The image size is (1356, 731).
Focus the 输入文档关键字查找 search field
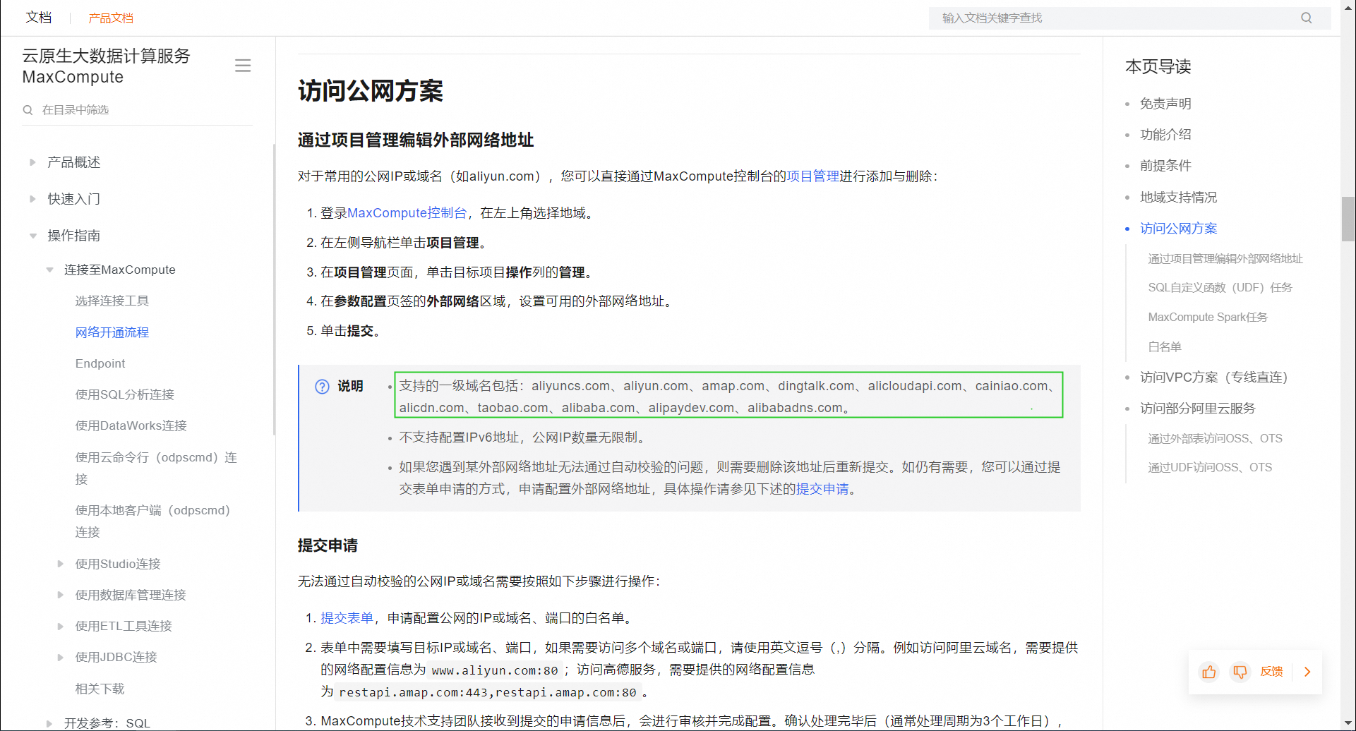[x=1129, y=18]
